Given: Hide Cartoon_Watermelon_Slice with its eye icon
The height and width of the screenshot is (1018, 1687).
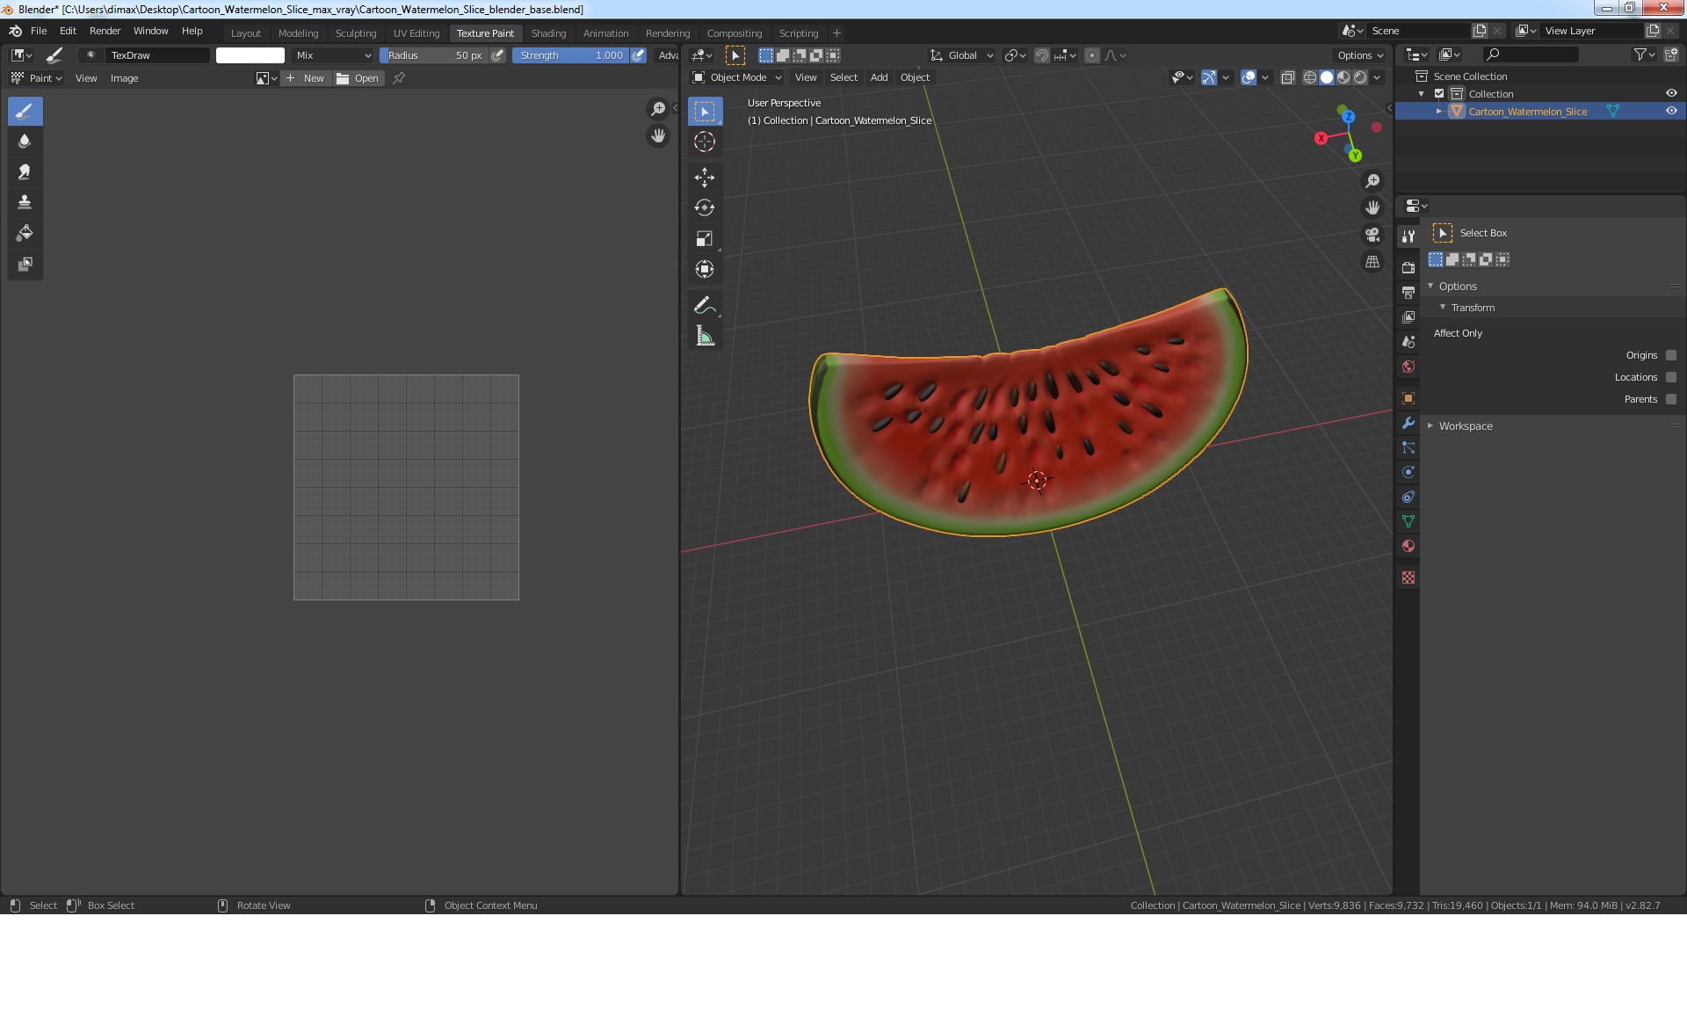Looking at the screenshot, I should [1671, 111].
